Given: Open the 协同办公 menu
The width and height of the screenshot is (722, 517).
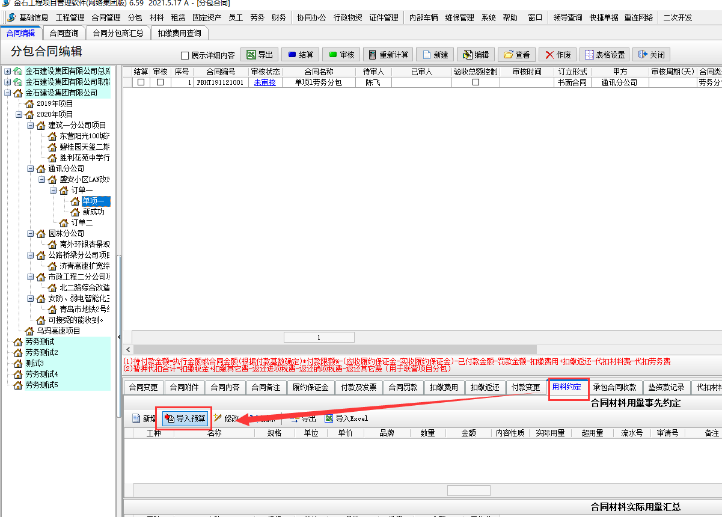Looking at the screenshot, I should click(311, 17).
